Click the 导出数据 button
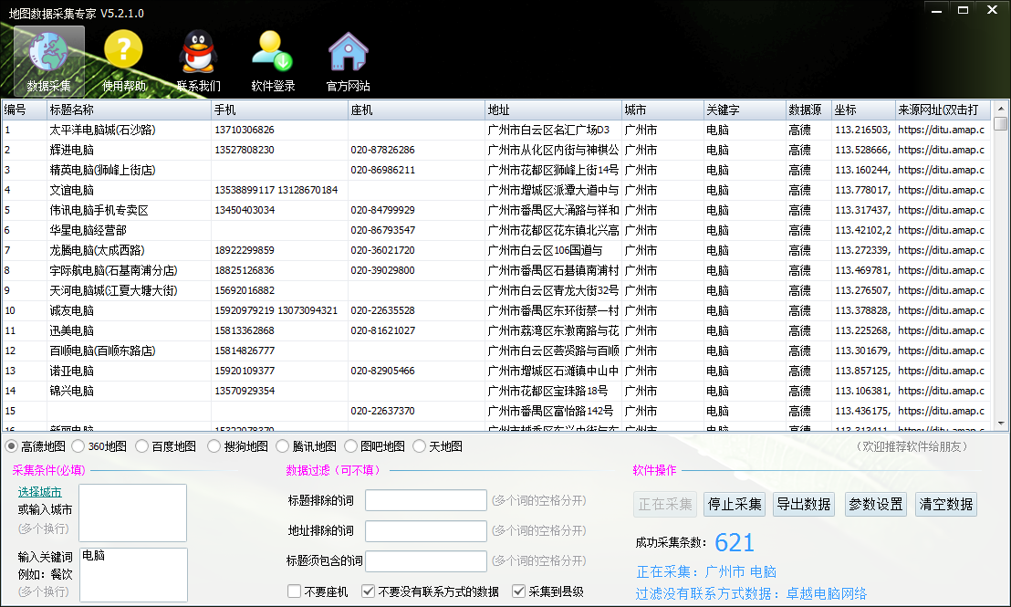This screenshot has width=1011, height=607. 803,504
